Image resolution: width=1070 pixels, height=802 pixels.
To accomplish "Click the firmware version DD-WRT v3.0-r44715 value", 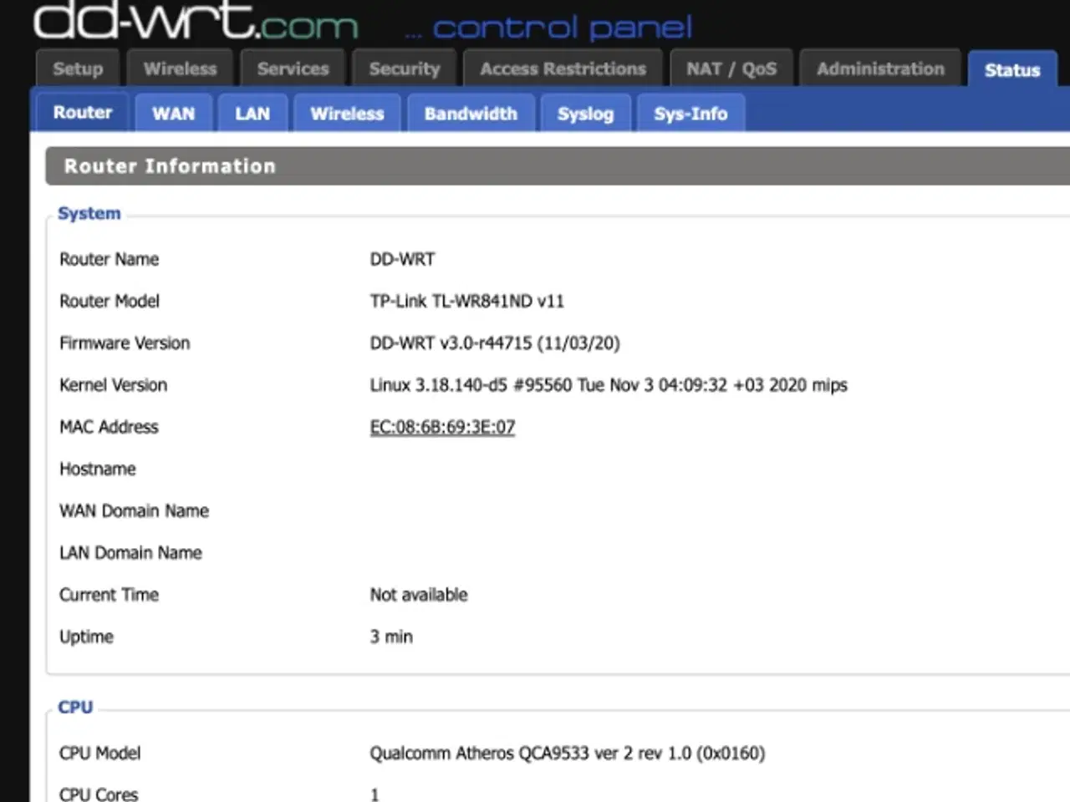I will coord(495,343).
